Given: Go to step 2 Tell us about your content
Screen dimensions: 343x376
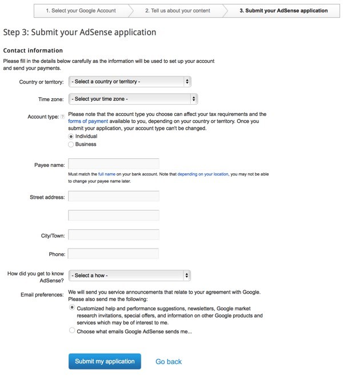Looking at the screenshot, I should pos(177,11).
